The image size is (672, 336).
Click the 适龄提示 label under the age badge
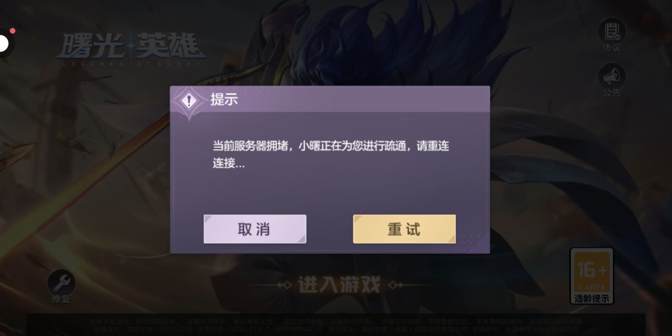pos(592,299)
